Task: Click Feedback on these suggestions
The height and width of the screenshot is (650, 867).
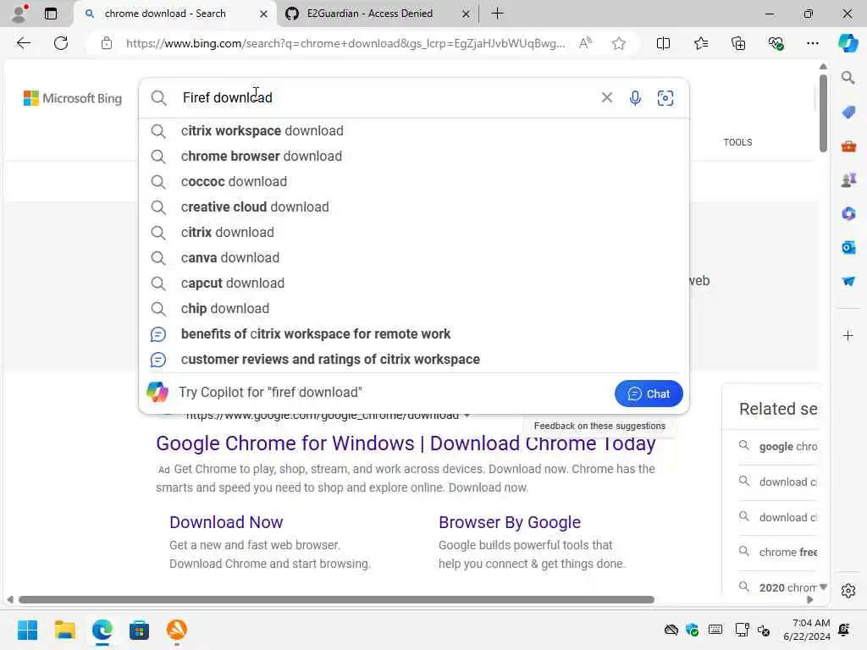Action: (599, 426)
